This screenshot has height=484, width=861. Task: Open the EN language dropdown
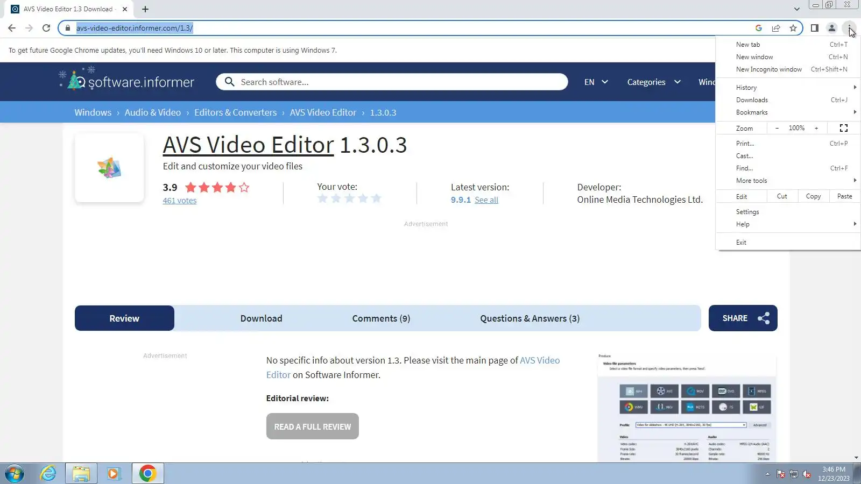point(596,82)
